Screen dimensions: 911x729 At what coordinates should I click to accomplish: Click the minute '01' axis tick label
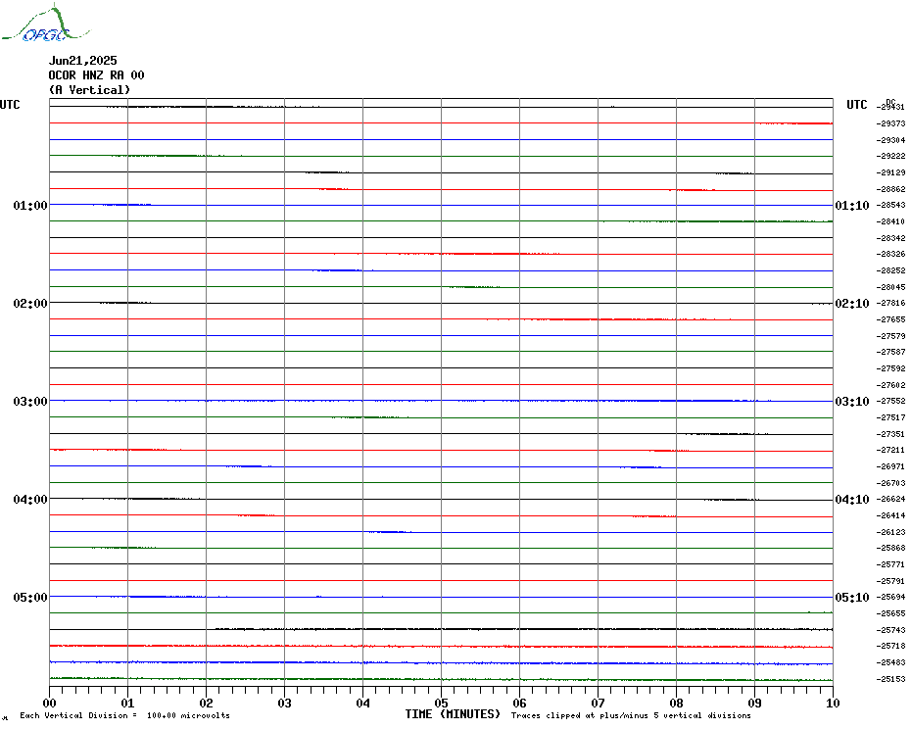point(127,703)
